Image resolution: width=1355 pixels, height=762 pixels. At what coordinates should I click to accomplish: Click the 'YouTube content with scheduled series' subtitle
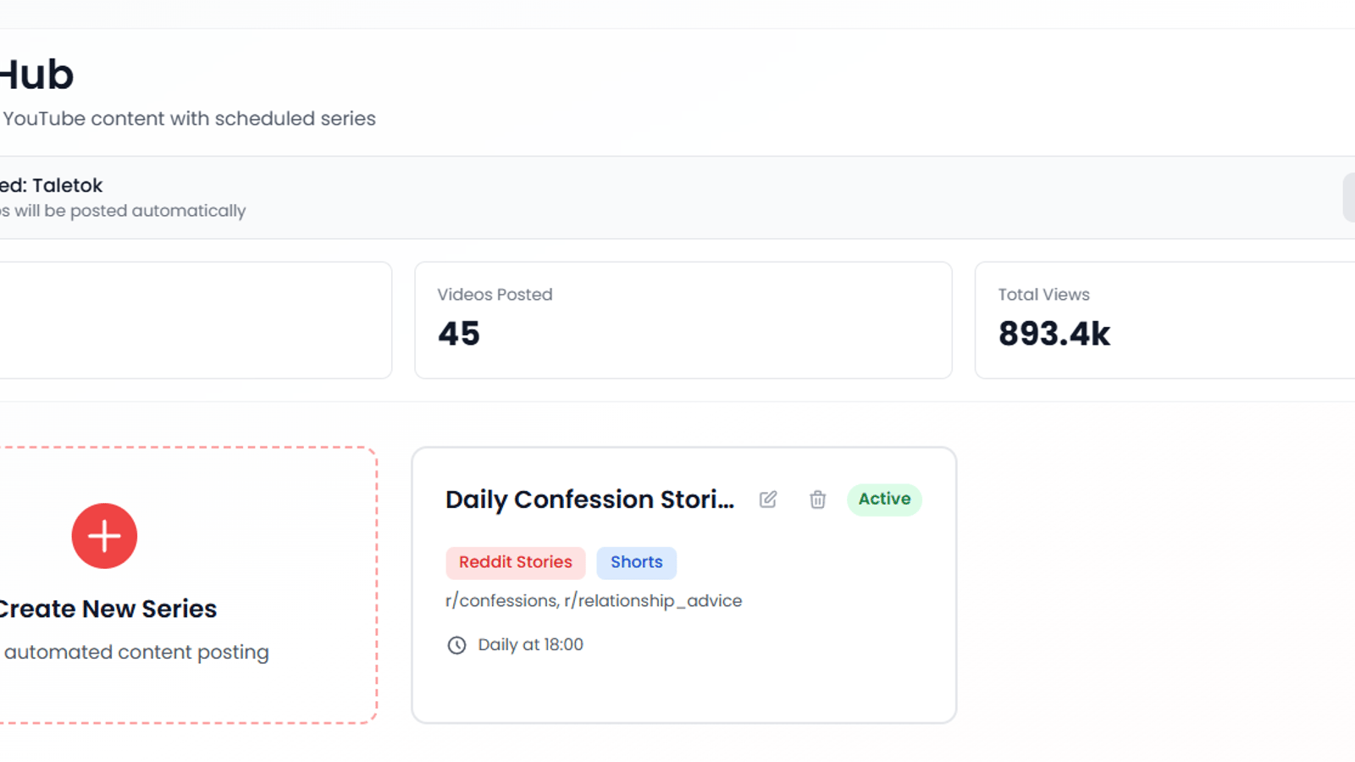pyautogui.click(x=189, y=119)
